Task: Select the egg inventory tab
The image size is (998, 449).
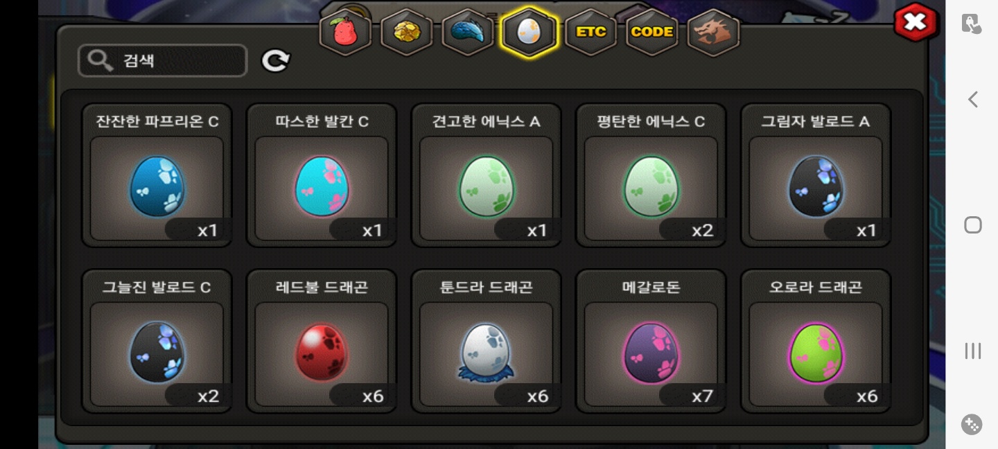Action: pyautogui.click(x=529, y=32)
